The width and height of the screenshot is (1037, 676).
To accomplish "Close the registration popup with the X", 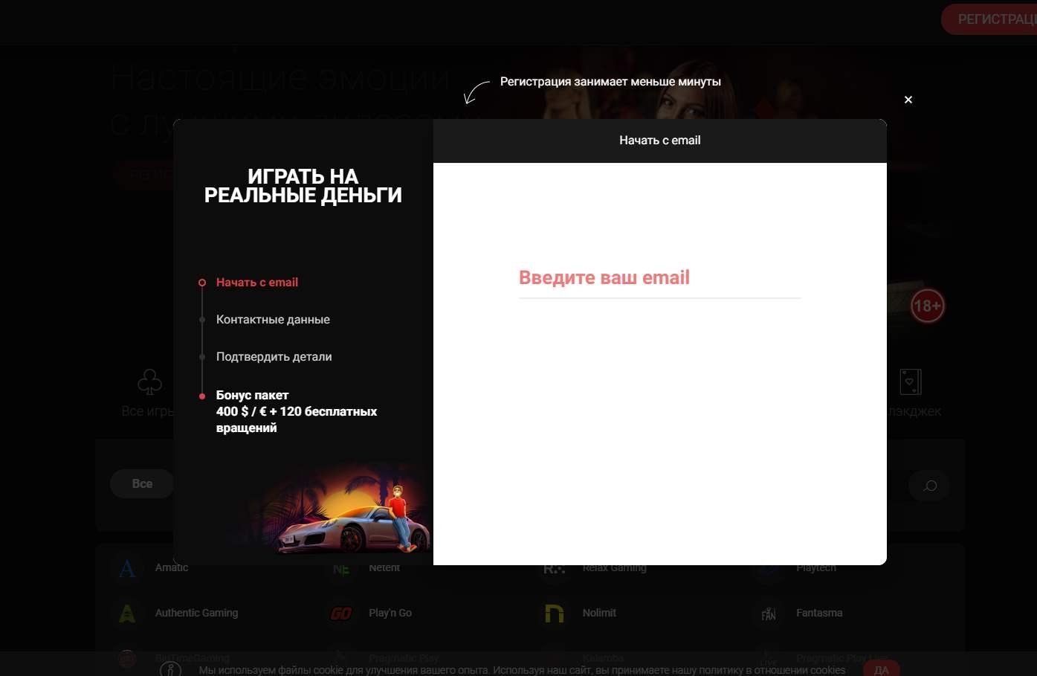I will 908,100.
